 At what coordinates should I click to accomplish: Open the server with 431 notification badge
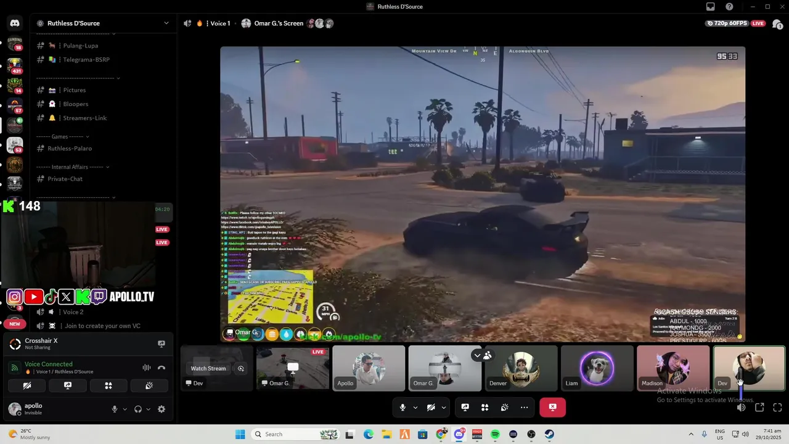(x=15, y=65)
